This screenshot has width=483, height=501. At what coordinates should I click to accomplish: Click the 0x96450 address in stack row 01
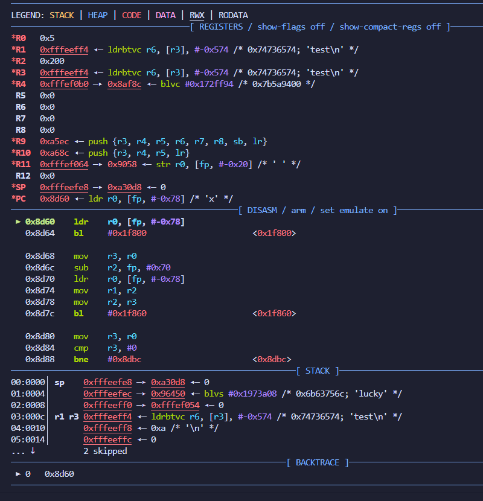[x=168, y=394]
